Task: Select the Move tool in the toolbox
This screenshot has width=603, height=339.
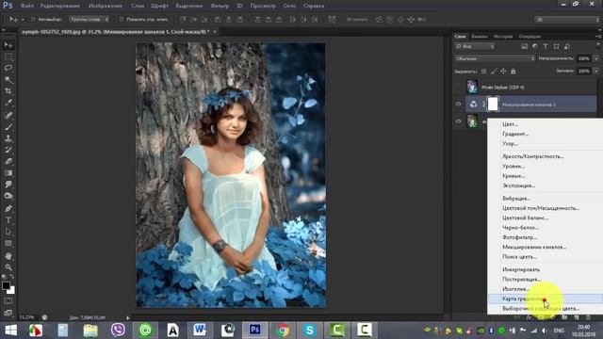Action: pyautogui.click(x=8, y=45)
